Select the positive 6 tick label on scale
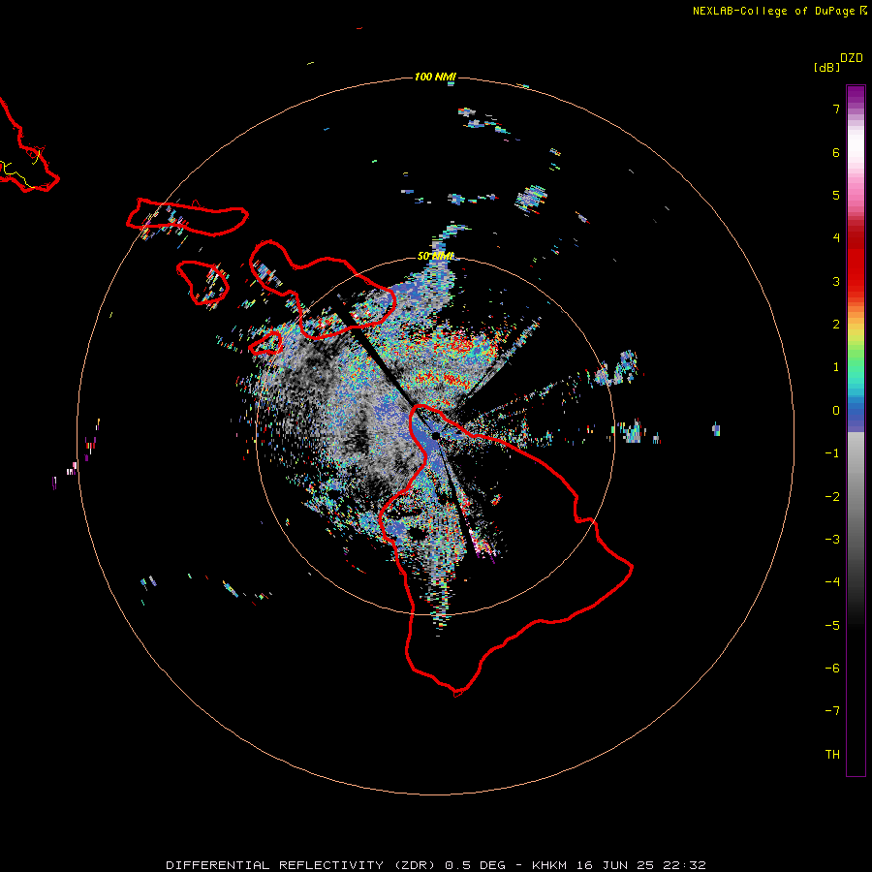 click(835, 152)
